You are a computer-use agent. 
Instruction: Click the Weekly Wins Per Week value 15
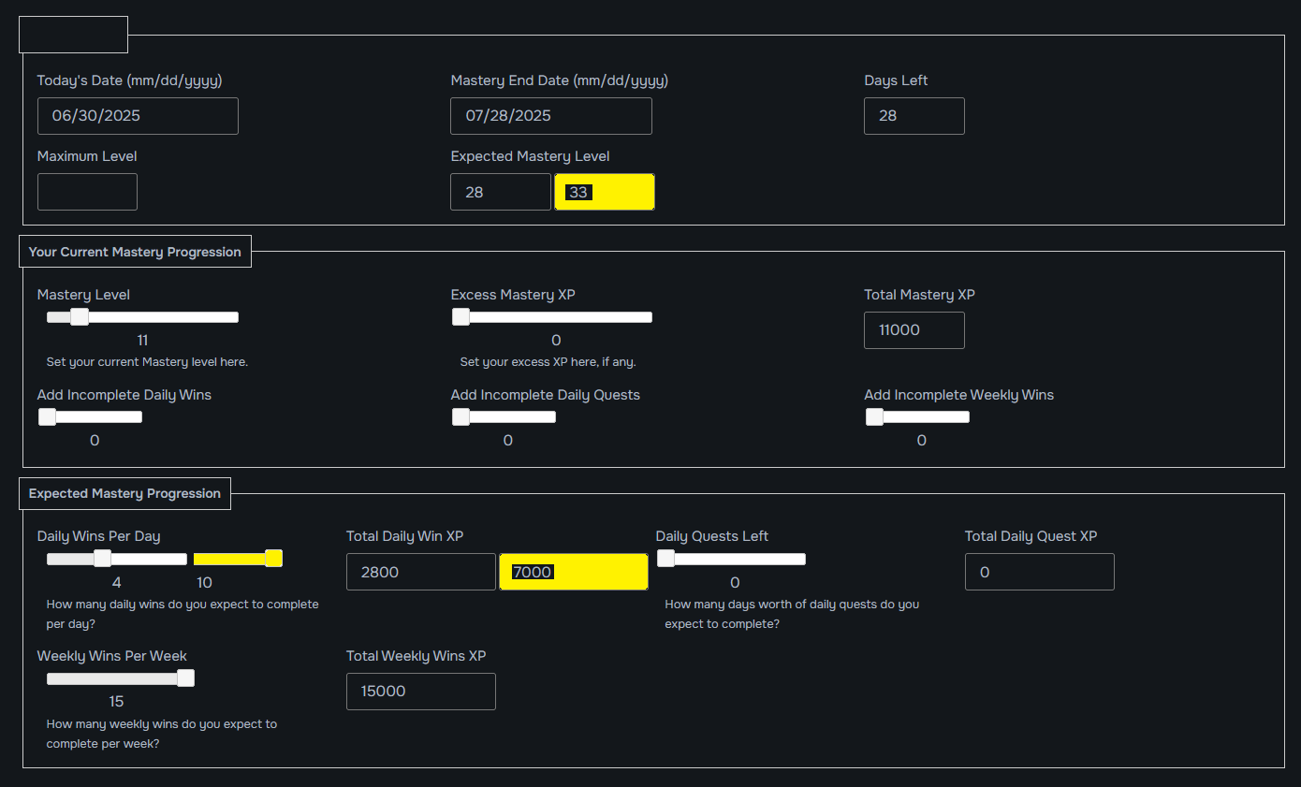[116, 702]
